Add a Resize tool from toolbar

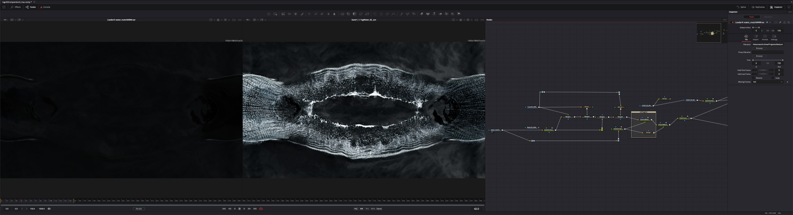point(361,14)
